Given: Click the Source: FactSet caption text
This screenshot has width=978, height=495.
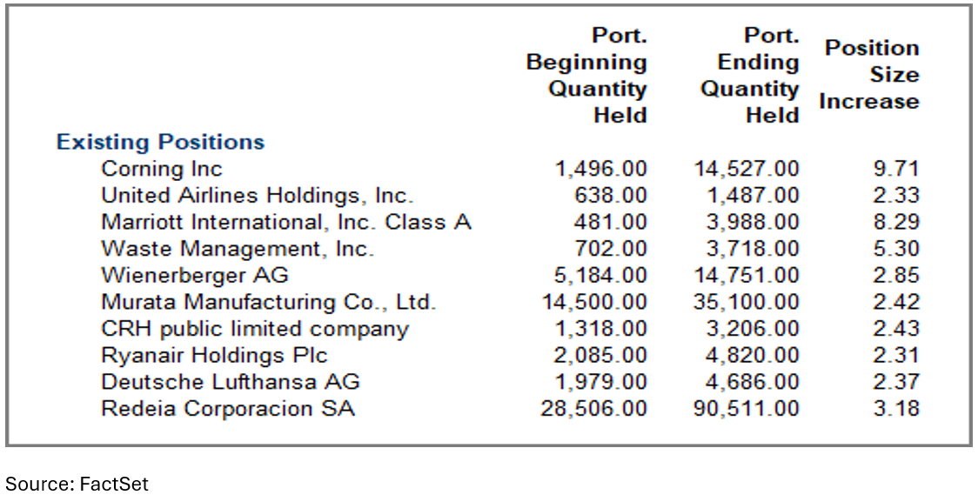Looking at the screenshot, I should click(77, 484).
